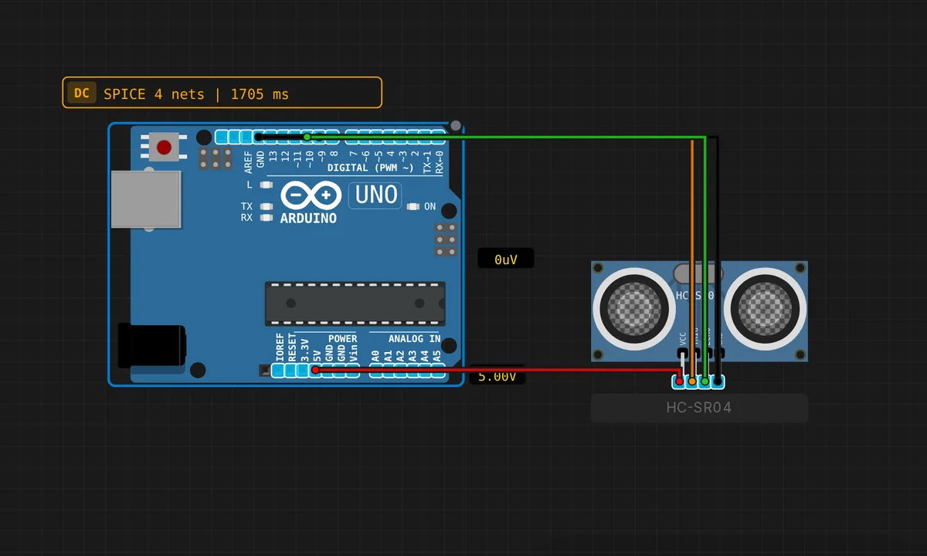Screen dimensions: 927x556
Task: Click the red reset button on the Arduino
Action: (x=164, y=147)
